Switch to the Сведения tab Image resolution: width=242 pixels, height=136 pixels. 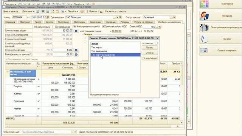(10, 22)
